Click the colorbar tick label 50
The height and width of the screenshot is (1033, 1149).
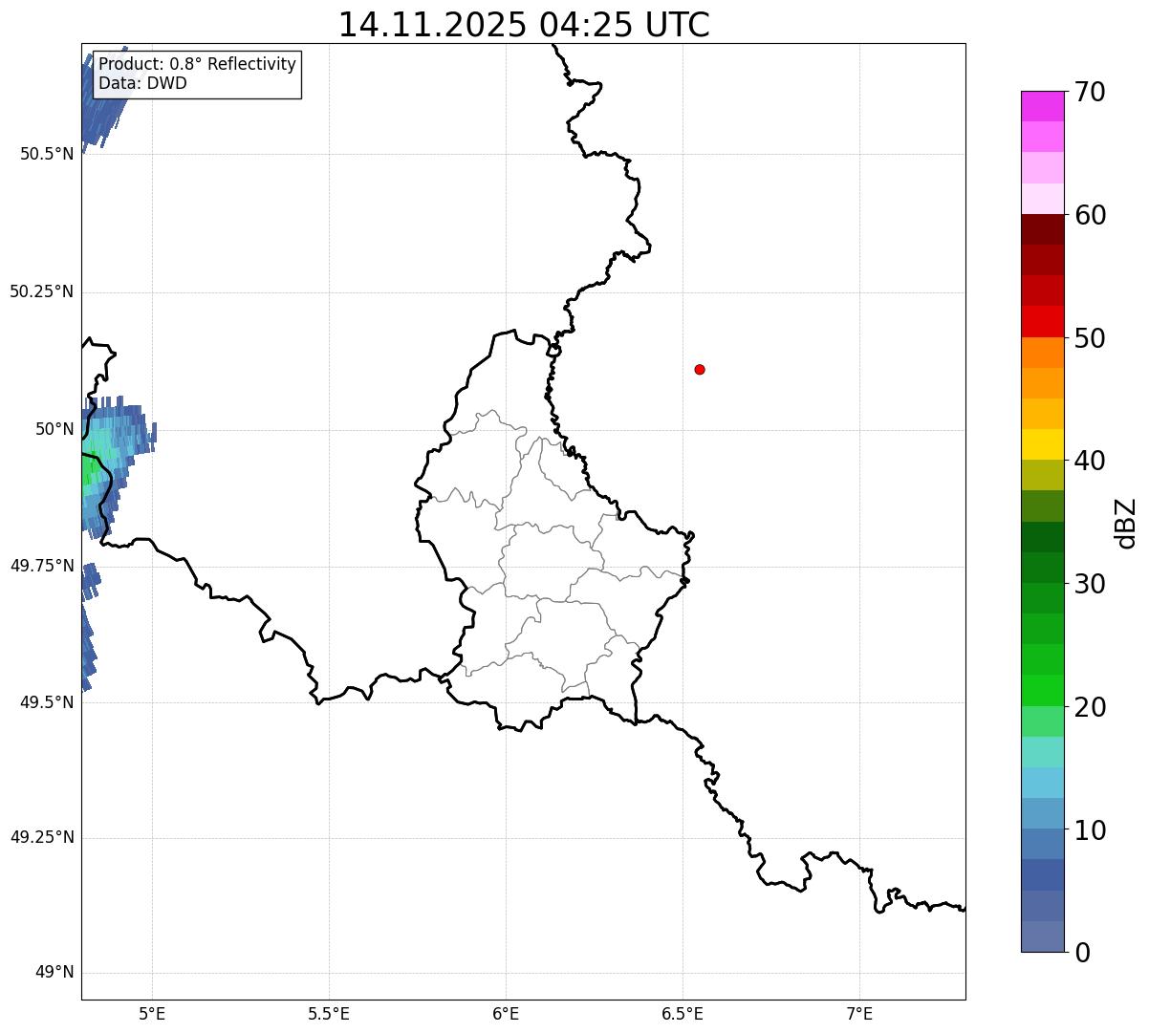pyautogui.click(x=1091, y=338)
